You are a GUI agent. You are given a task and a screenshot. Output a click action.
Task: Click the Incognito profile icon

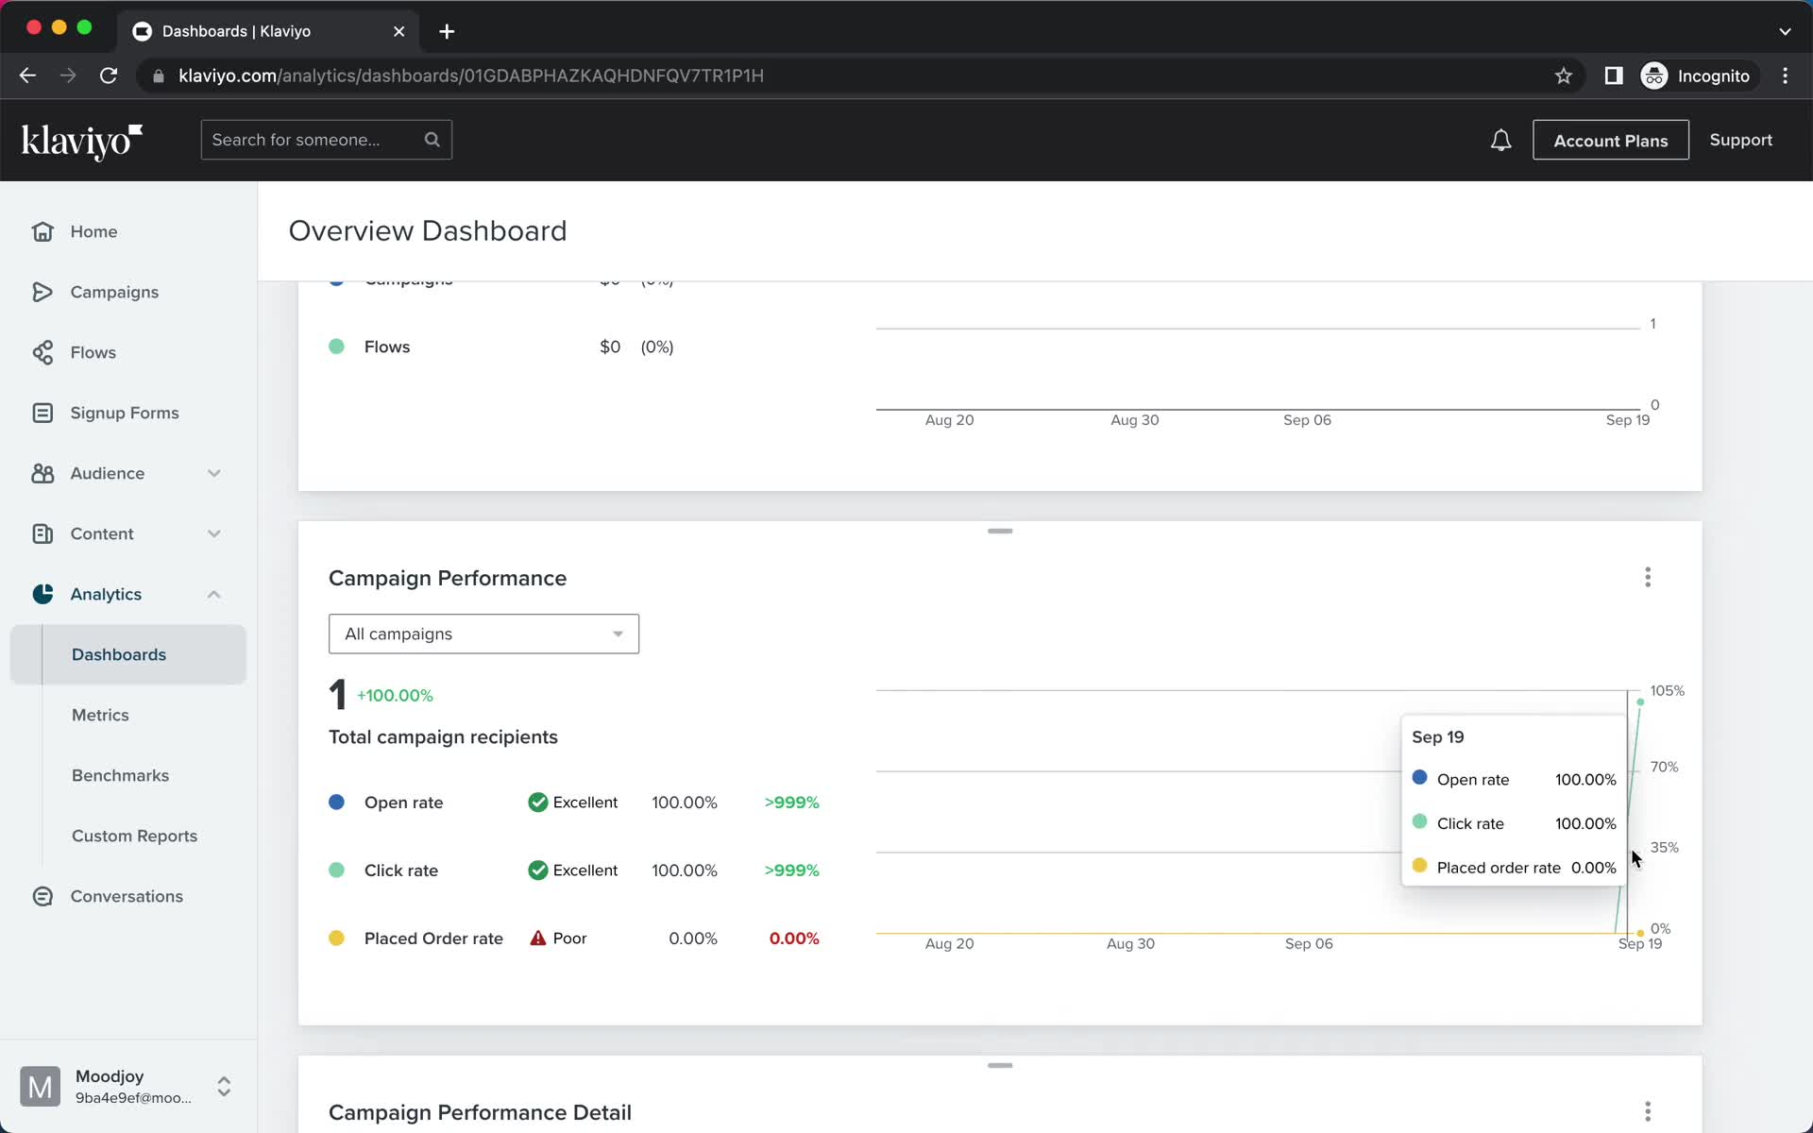pyautogui.click(x=1654, y=76)
